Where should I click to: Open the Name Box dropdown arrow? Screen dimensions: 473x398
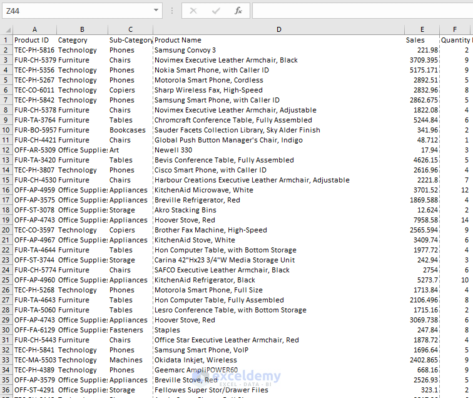click(156, 10)
